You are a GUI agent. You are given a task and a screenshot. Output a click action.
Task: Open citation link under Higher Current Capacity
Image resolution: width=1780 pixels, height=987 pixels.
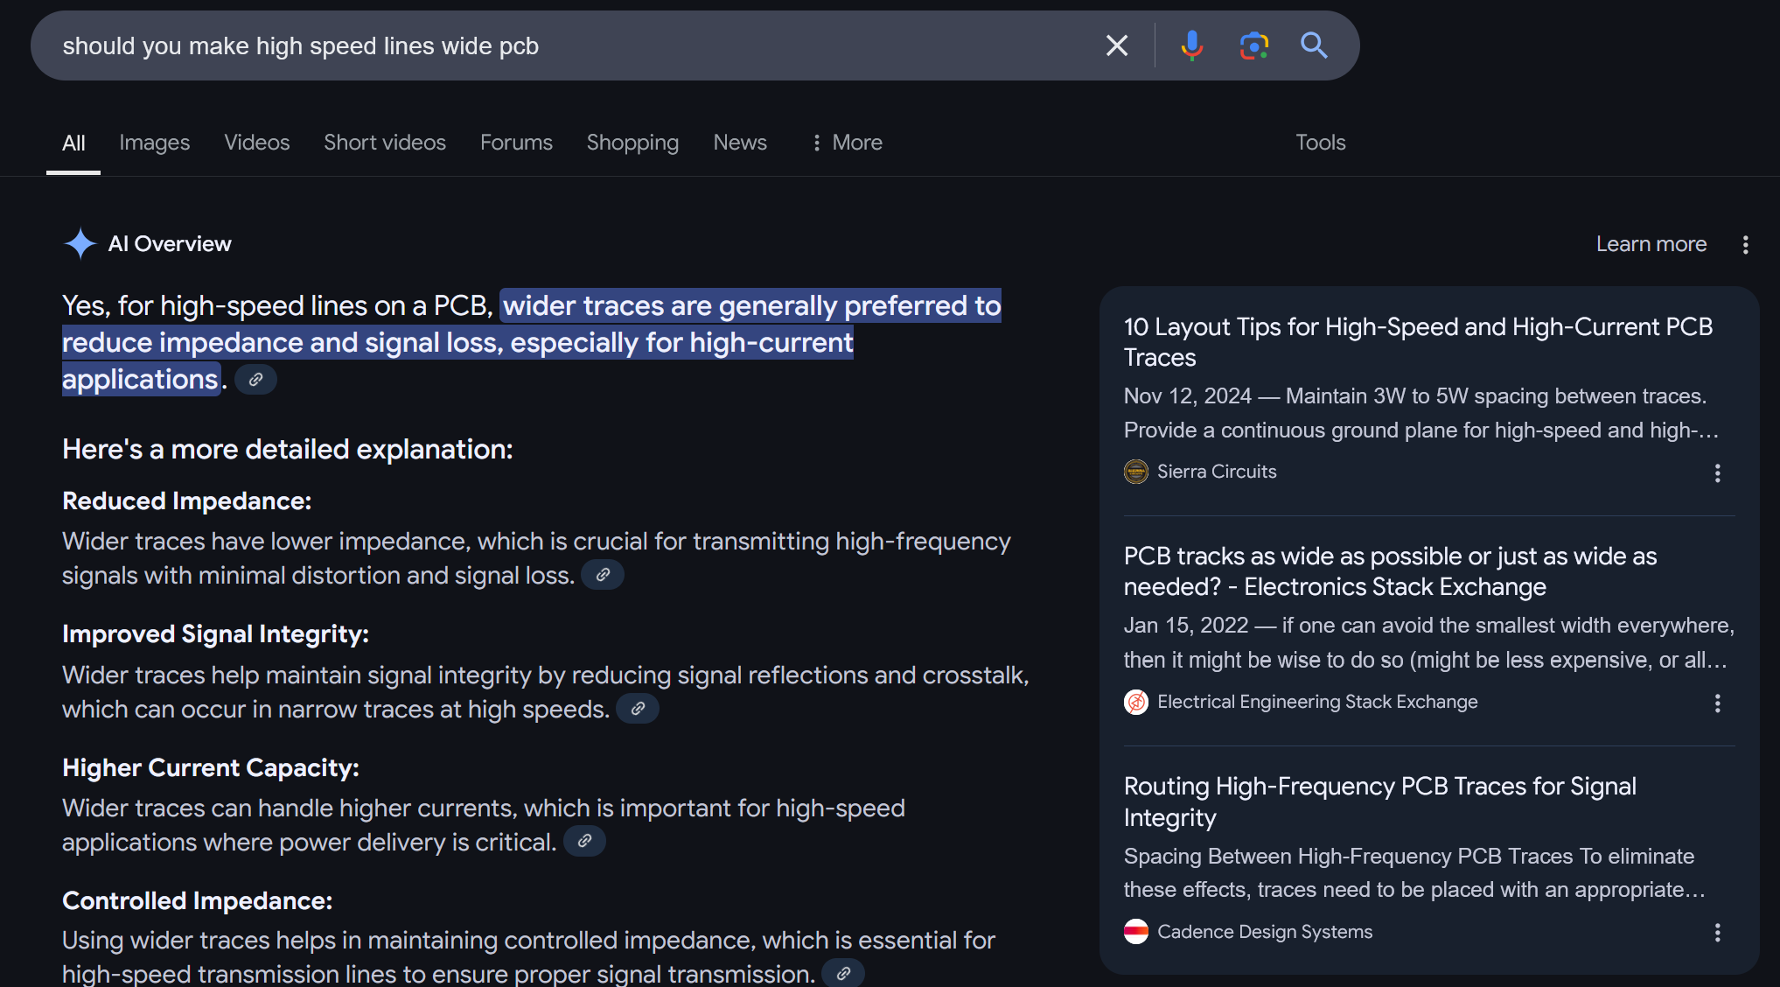(x=584, y=841)
